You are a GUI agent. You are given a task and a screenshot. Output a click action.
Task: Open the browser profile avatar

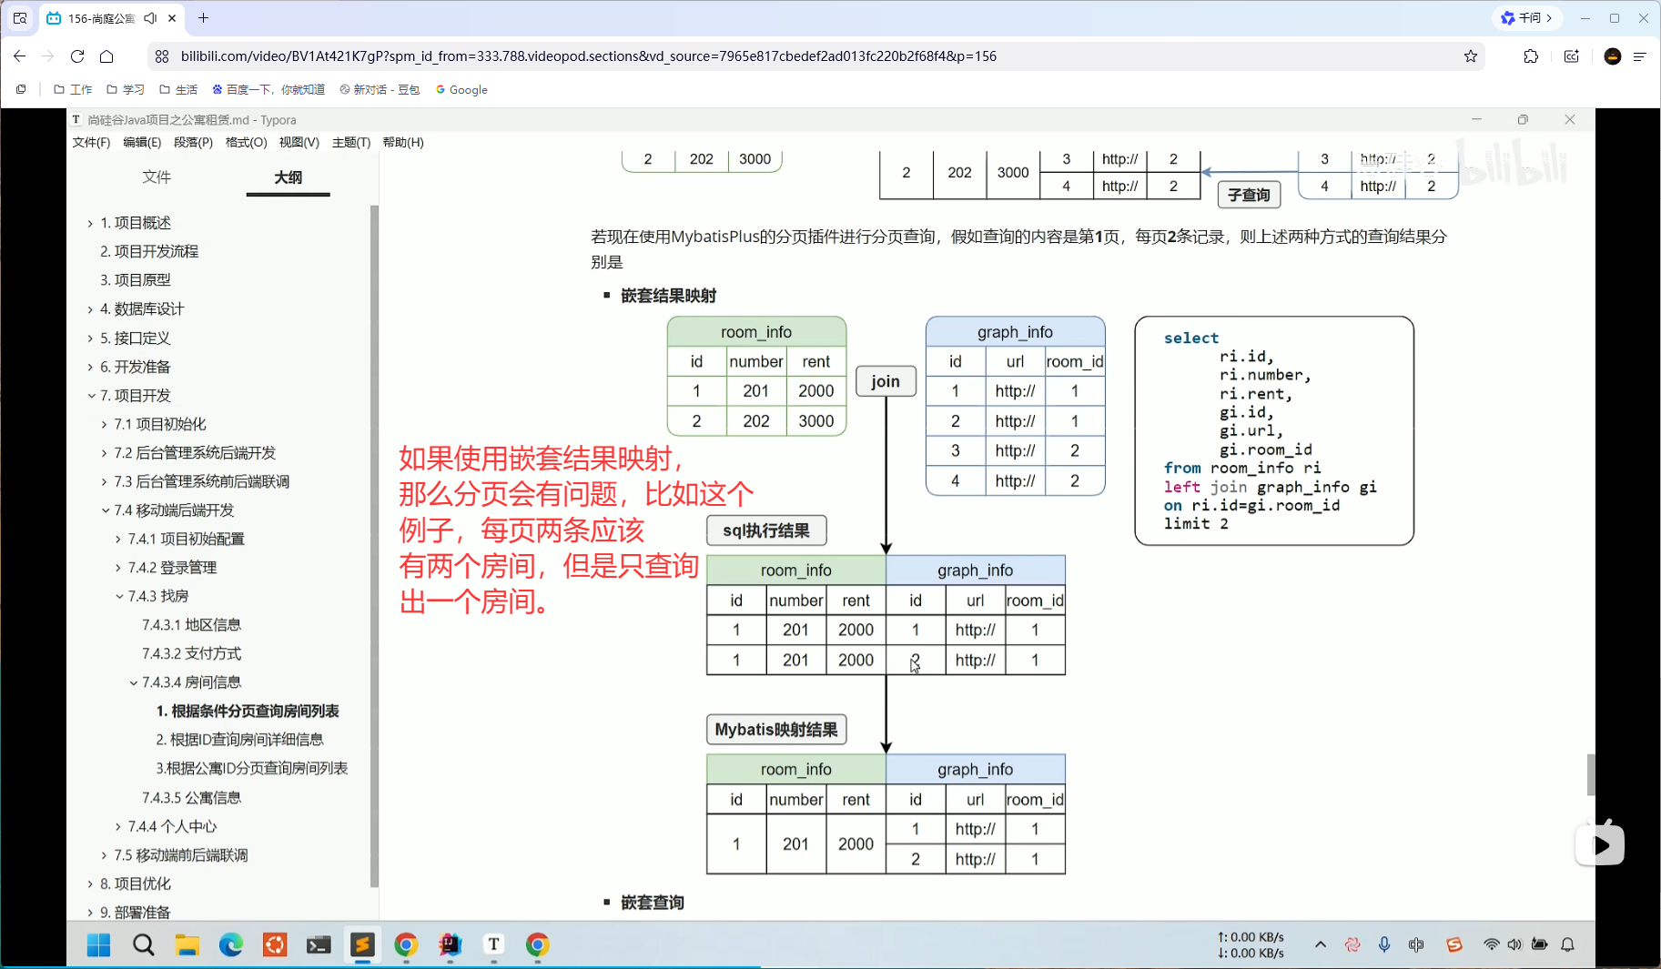(x=1613, y=56)
